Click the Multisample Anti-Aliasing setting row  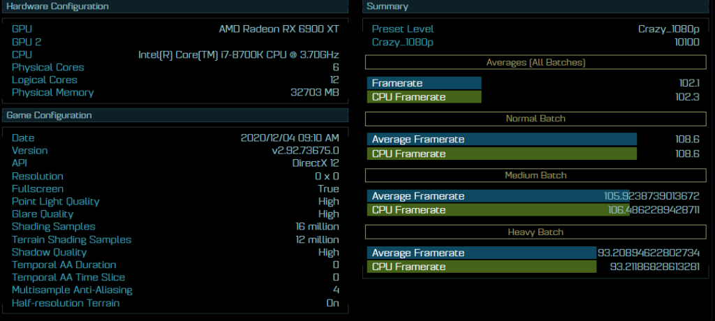[x=175, y=290]
